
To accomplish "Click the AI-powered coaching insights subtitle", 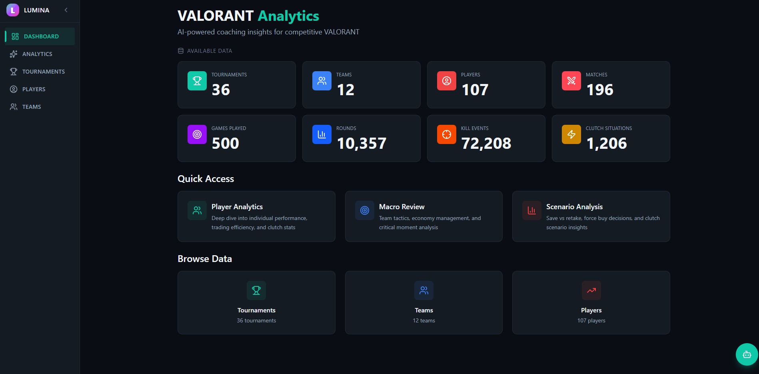I will click(x=268, y=32).
